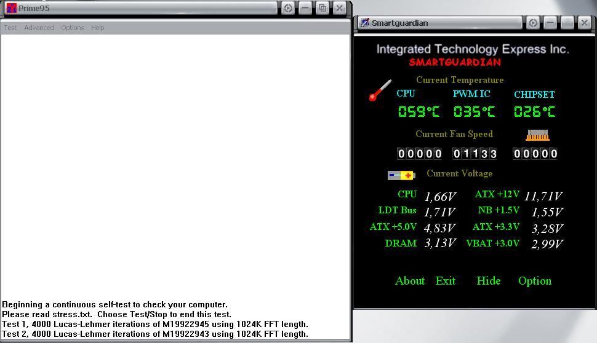Image resolution: width=597 pixels, height=343 pixels.
Task: Open the Test menu in Prime95
Action: click(10, 28)
